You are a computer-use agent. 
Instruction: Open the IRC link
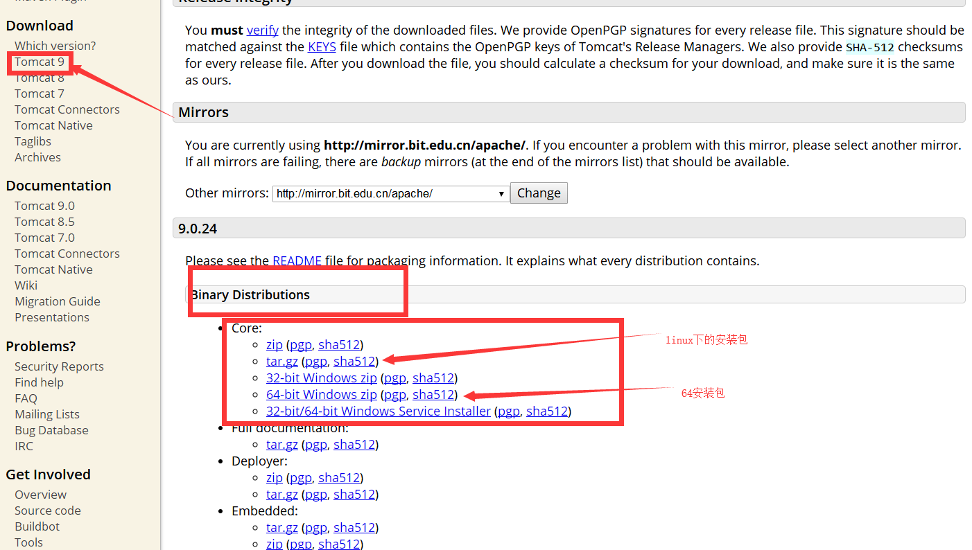click(24, 446)
